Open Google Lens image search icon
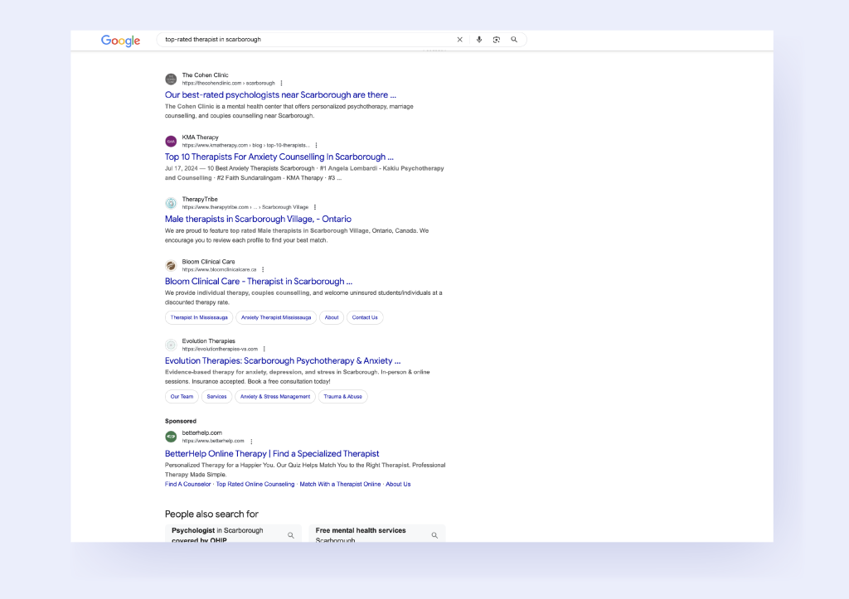This screenshot has height=599, width=849. pyautogui.click(x=497, y=40)
